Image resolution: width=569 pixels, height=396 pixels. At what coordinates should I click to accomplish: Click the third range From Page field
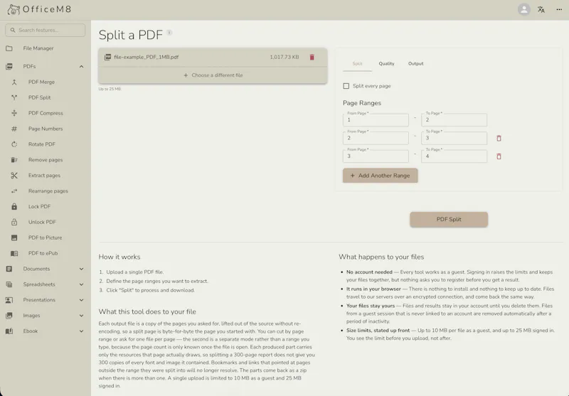pyautogui.click(x=376, y=156)
